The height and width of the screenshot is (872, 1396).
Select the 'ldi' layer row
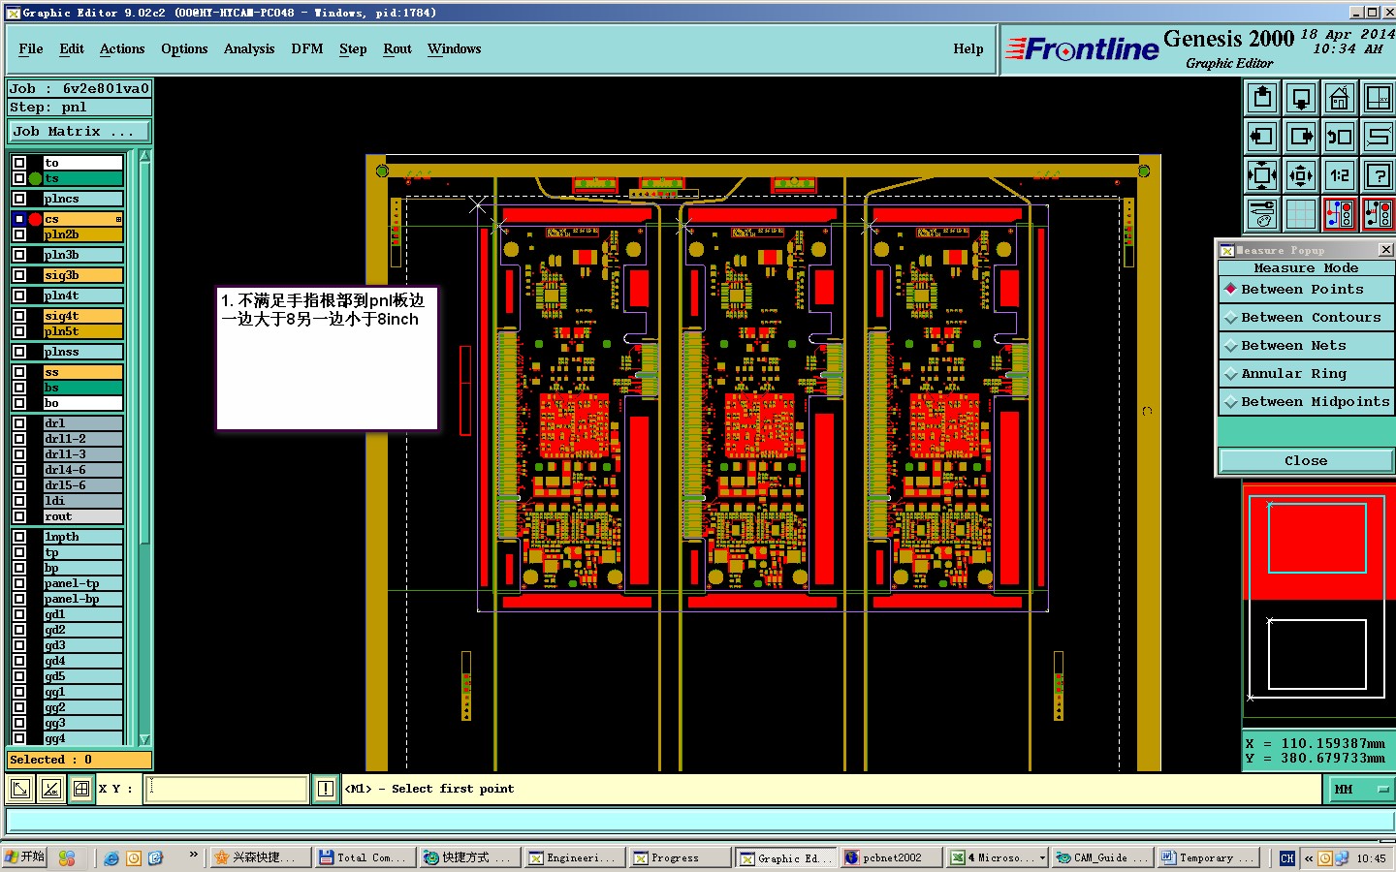[82, 501]
